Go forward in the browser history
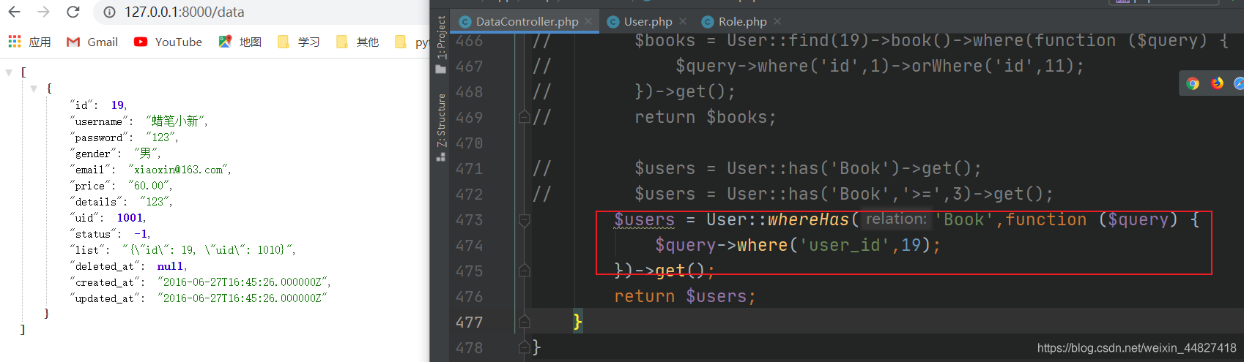The height and width of the screenshot is (362, 1244). [44, 12]
